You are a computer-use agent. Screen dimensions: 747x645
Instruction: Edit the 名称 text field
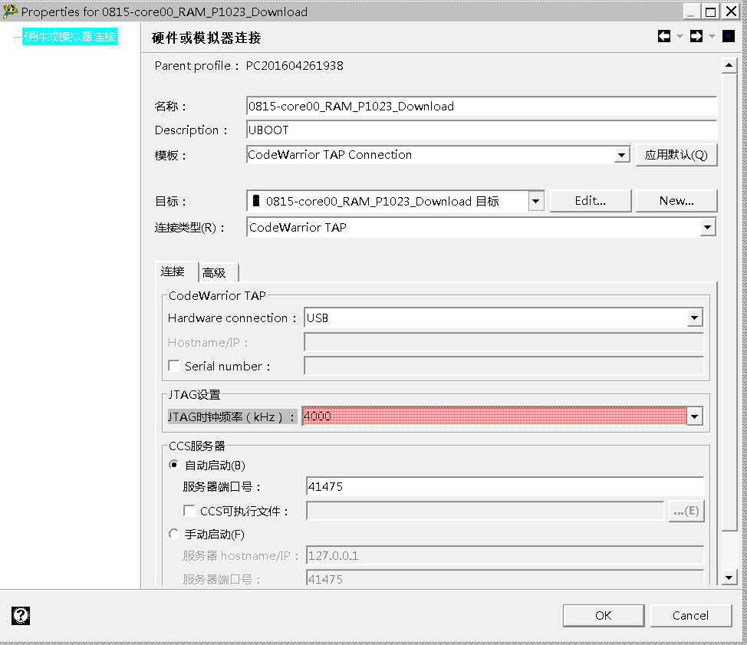[x=482, y=107]
